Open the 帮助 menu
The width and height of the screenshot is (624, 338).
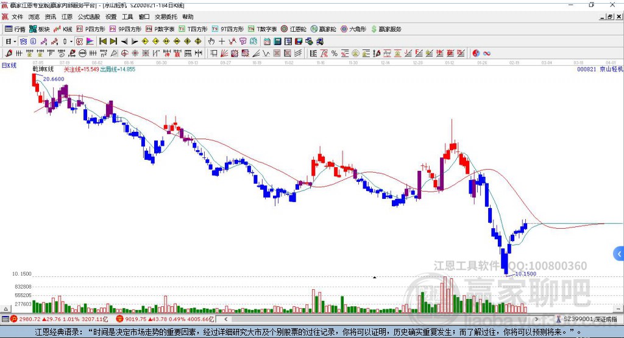coord(188,16)
